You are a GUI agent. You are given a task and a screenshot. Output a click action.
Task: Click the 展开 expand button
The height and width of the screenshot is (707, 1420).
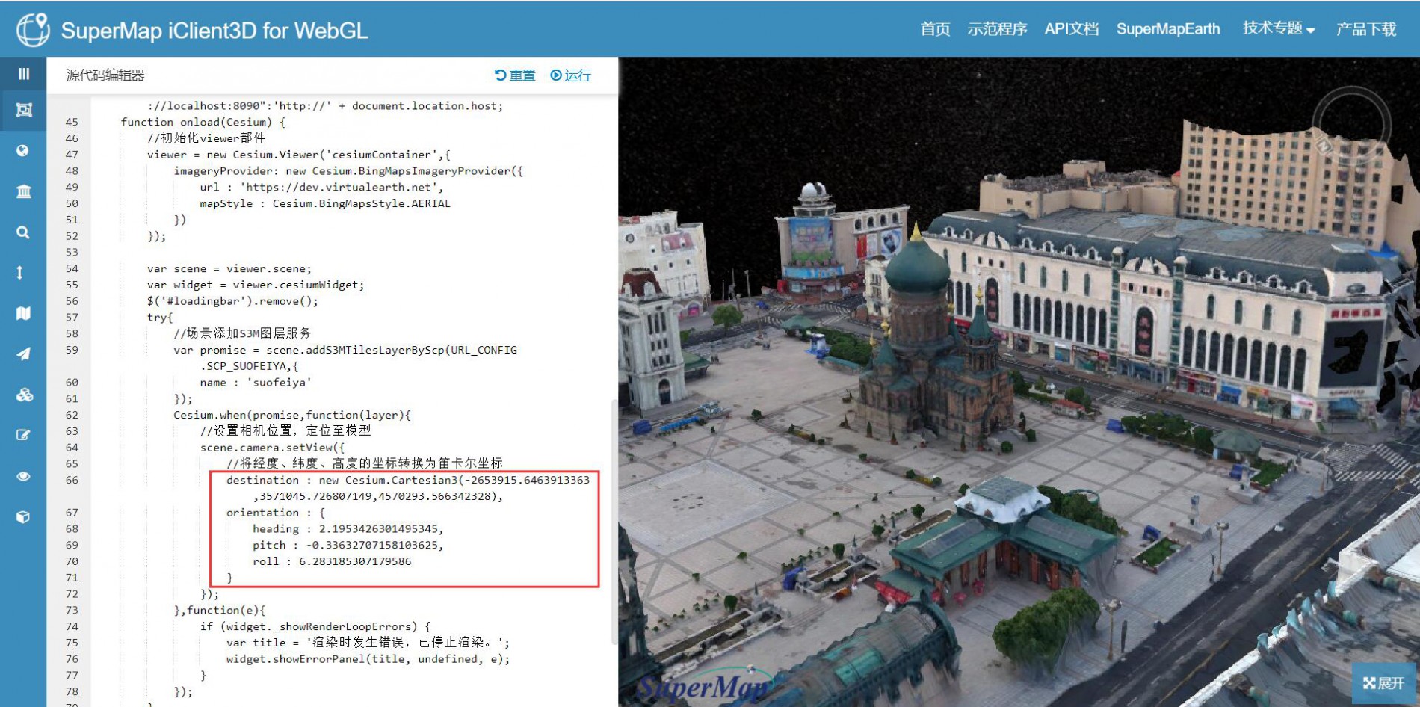(1384, 683)
